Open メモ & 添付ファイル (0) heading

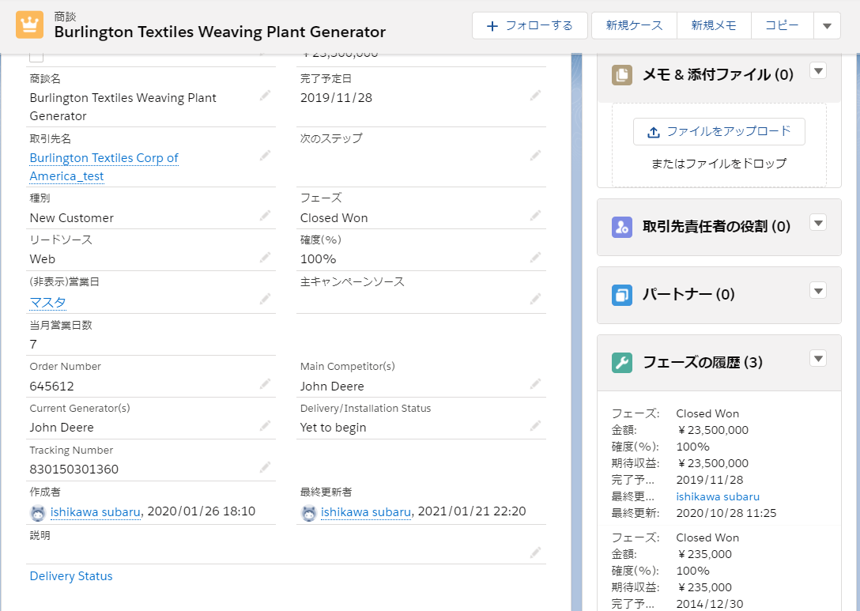(718, 74)
